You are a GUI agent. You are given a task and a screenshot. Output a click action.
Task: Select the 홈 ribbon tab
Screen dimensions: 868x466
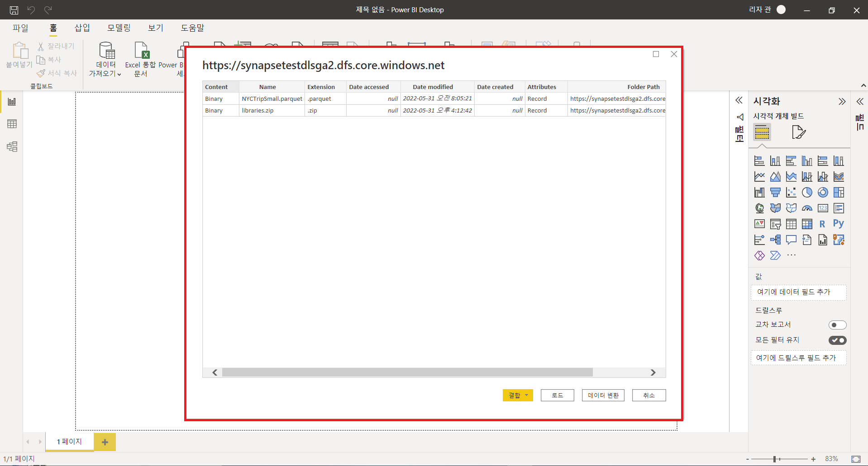(53, 28)
